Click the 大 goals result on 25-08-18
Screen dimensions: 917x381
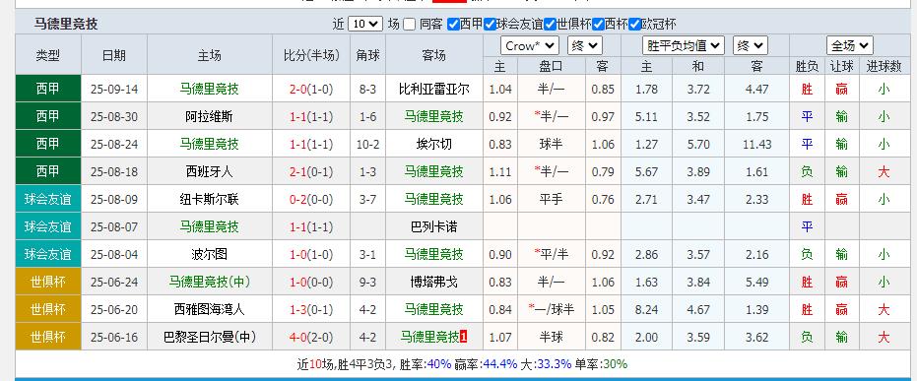point(884,172)
